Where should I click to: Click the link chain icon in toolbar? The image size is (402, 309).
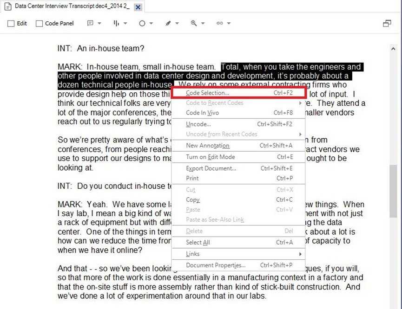[x=220, y=23]
